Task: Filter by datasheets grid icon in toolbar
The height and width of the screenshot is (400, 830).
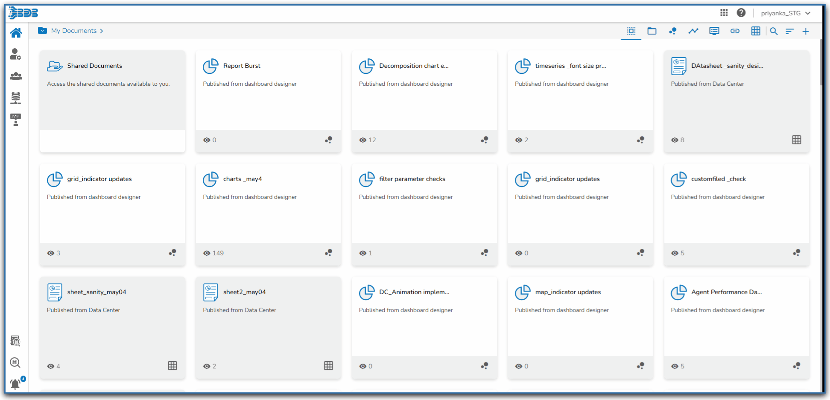Action: (756, 31)
